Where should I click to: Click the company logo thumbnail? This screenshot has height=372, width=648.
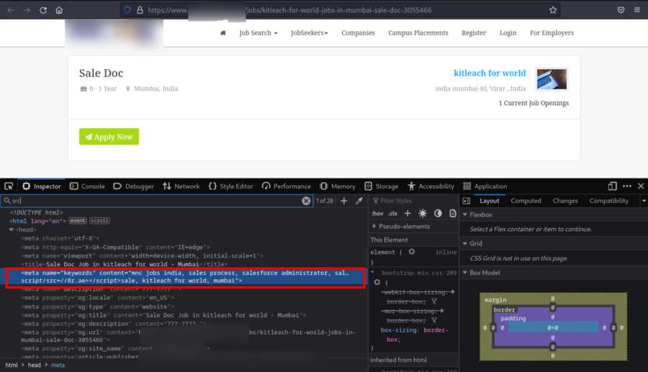pyautogui.click(x=552, y=79)
